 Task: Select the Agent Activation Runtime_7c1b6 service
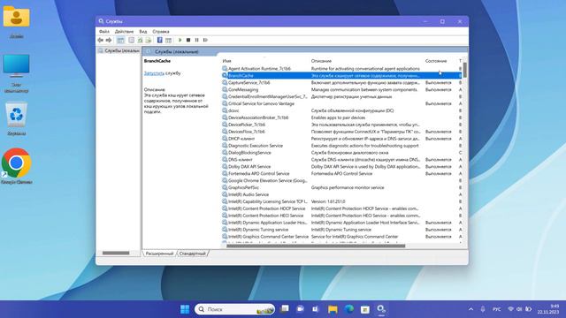click(259, 69)
